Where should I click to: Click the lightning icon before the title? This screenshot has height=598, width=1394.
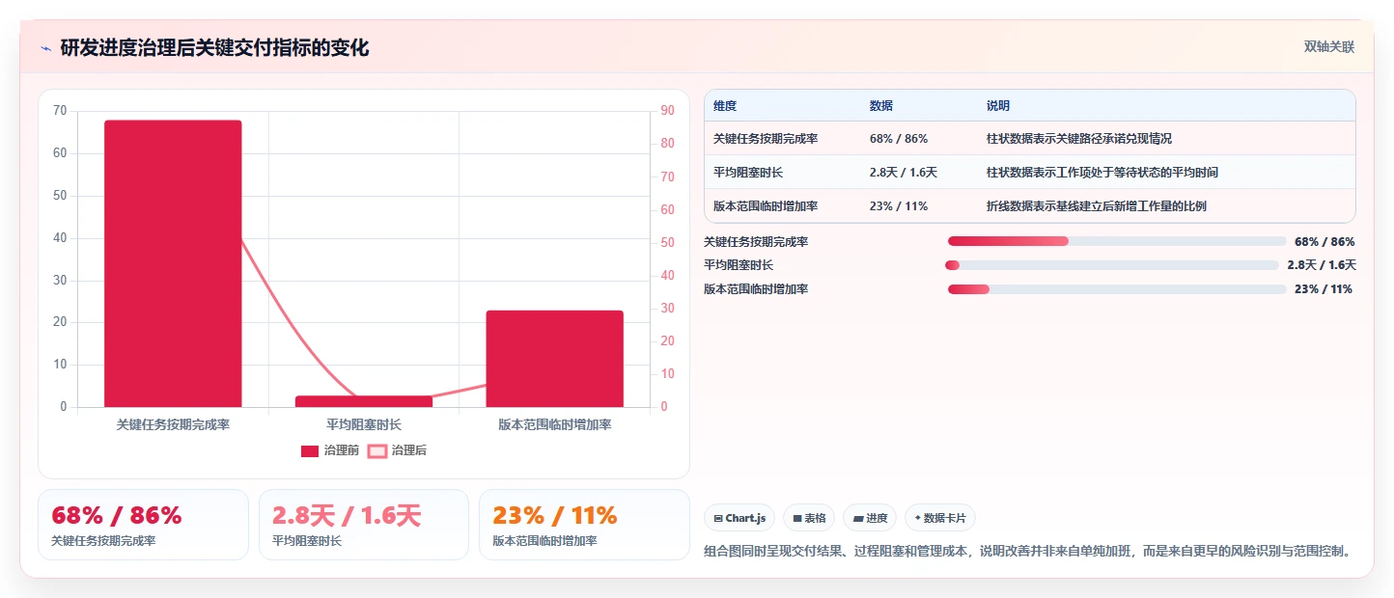[x=45, y=48]
